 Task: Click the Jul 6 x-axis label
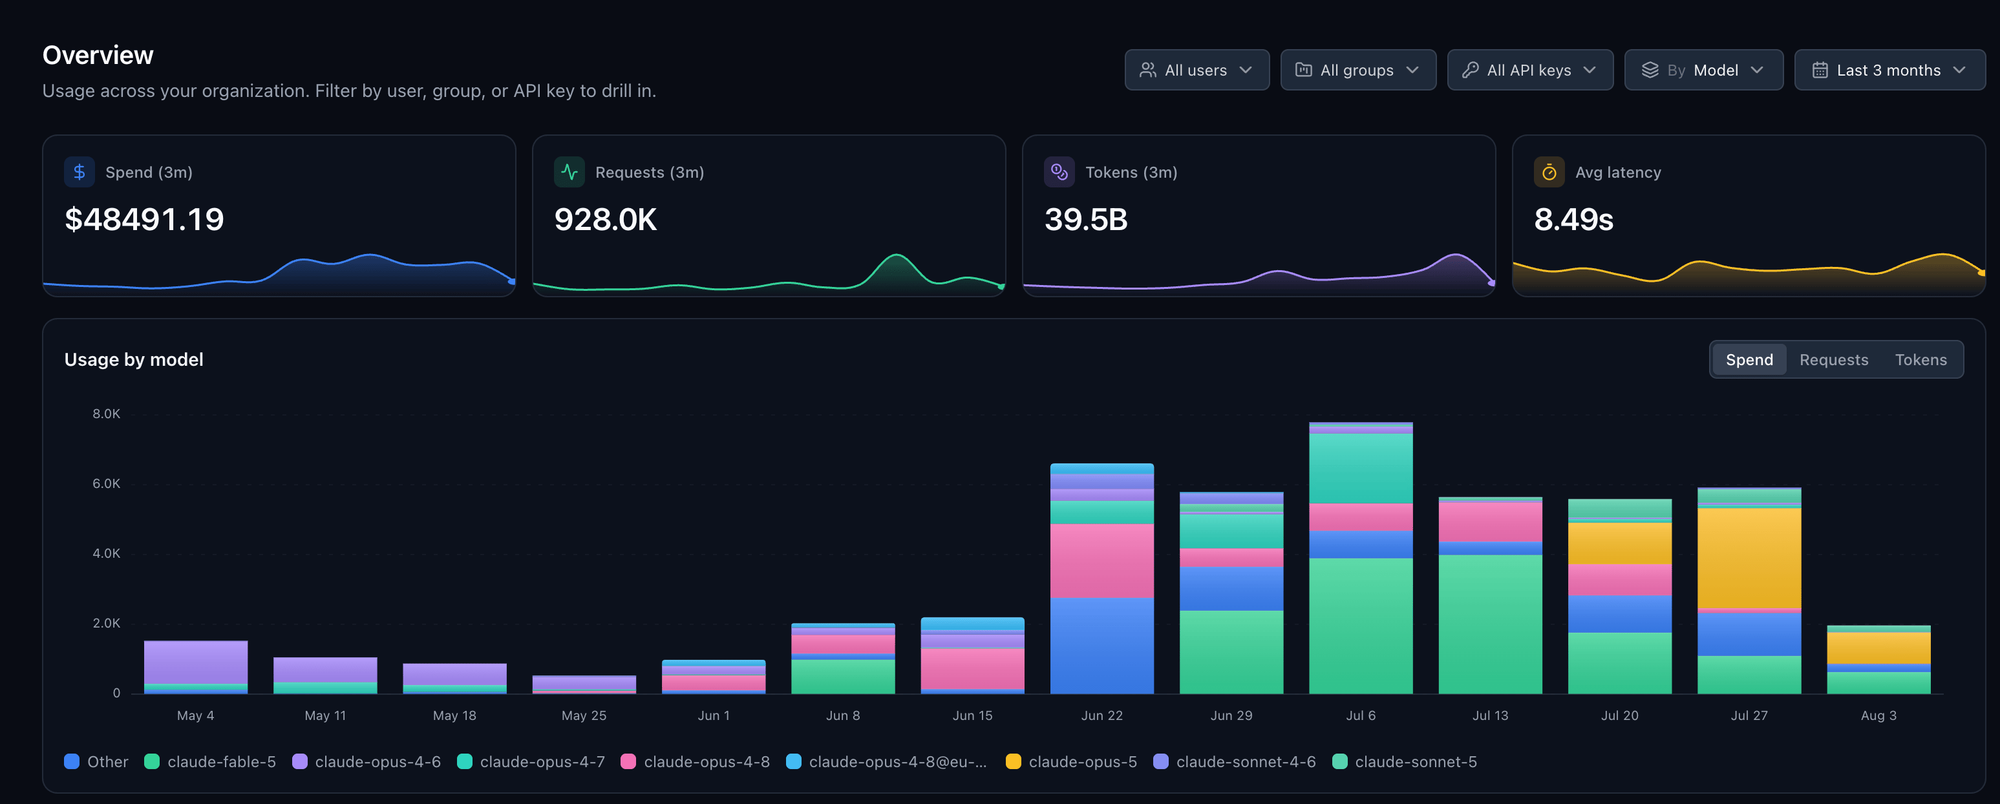(x=1361, y=715)
